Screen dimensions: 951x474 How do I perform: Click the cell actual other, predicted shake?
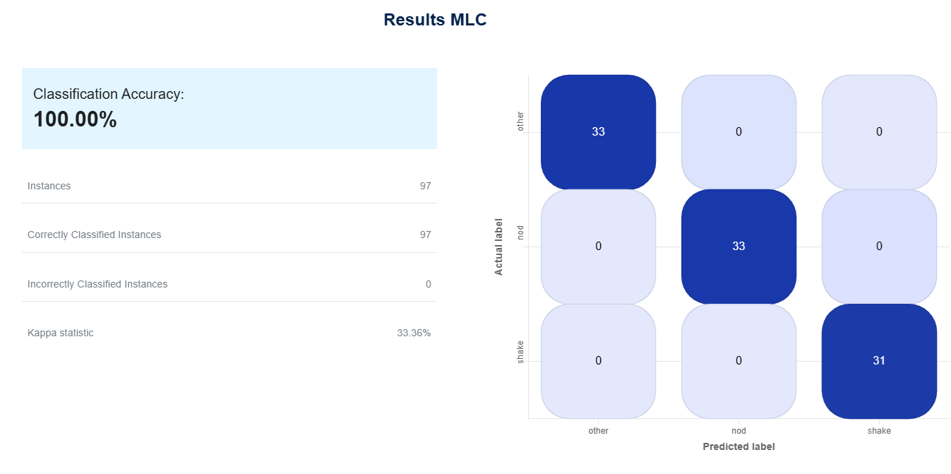point(879,132)
